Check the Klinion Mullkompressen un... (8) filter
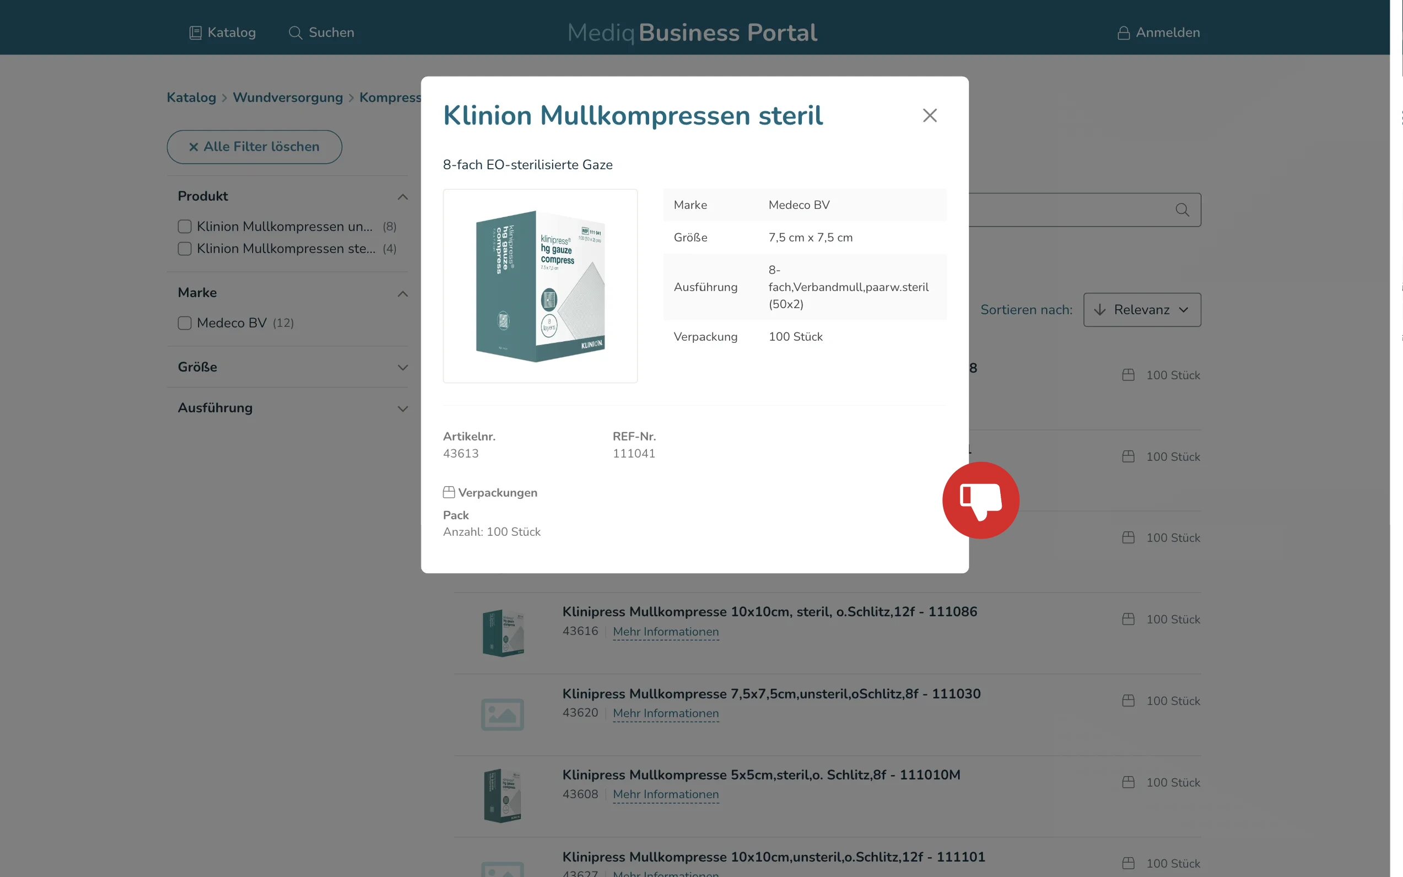The width and height of the screenshot is (1403, 877). (185, 226)
